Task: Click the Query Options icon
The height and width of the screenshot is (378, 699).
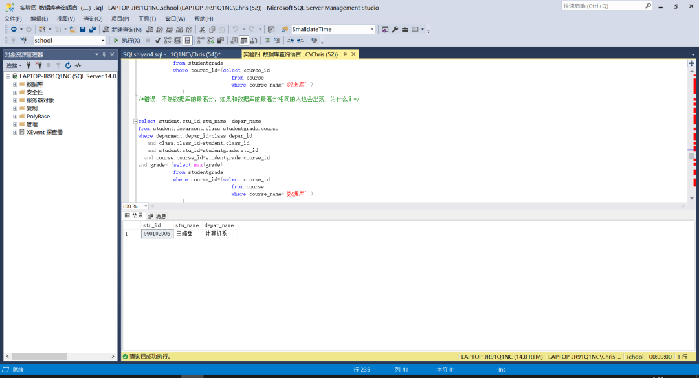Action: (x=177, y=41)
